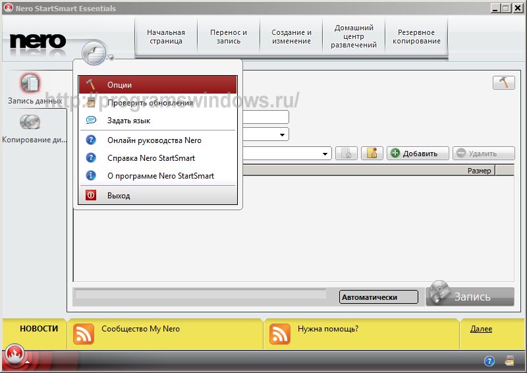Click the small arrow beside the menu button
The width and height of the screenshot is (527, 373).
click(x=111, y=58)
